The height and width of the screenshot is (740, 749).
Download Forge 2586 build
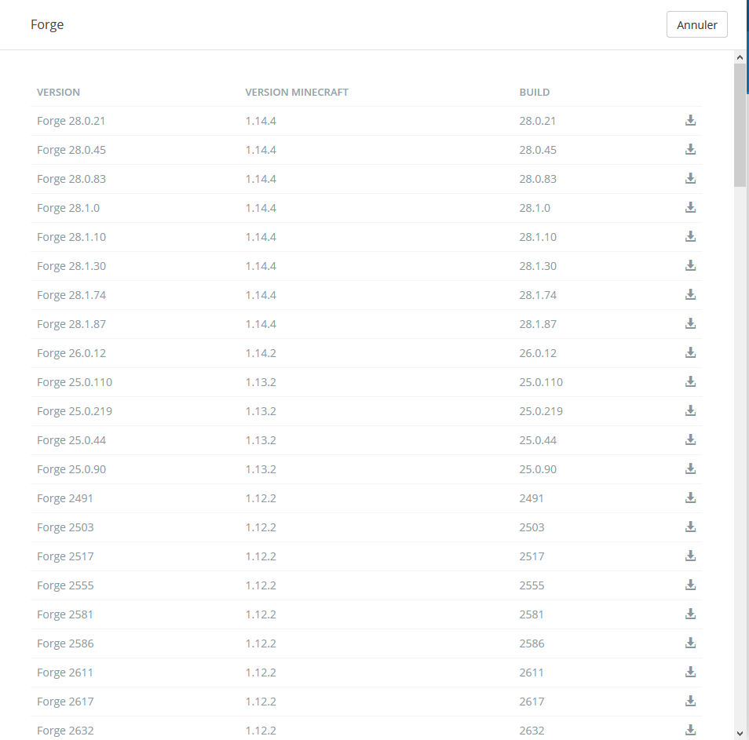click(690, 643)
